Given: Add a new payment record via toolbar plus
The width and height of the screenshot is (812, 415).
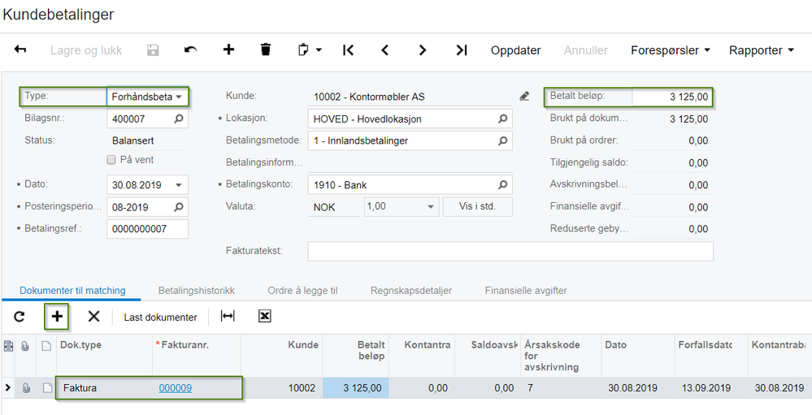Looking at the screenshot, I should [228, 50].
